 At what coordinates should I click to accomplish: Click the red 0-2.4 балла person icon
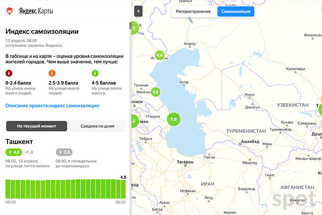click(x=9, y=73)
